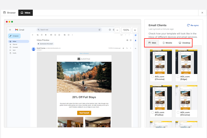Reply to message with arrow icon

127,48
